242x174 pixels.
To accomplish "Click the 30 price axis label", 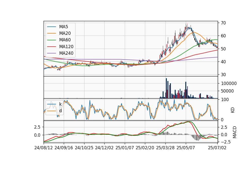I will (x=223, y=75).
